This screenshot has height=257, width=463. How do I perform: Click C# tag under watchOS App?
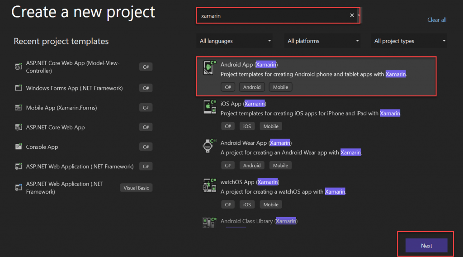point(228,205)
